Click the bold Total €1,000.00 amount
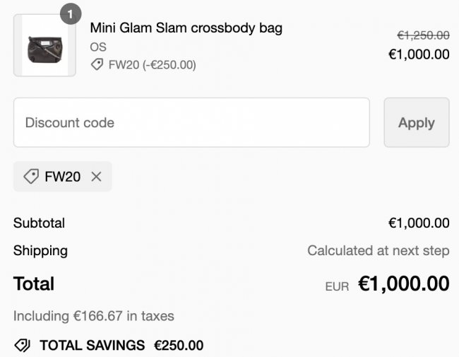Image resolution: width=459 pixels, height=357 pixels. [404, 283]
